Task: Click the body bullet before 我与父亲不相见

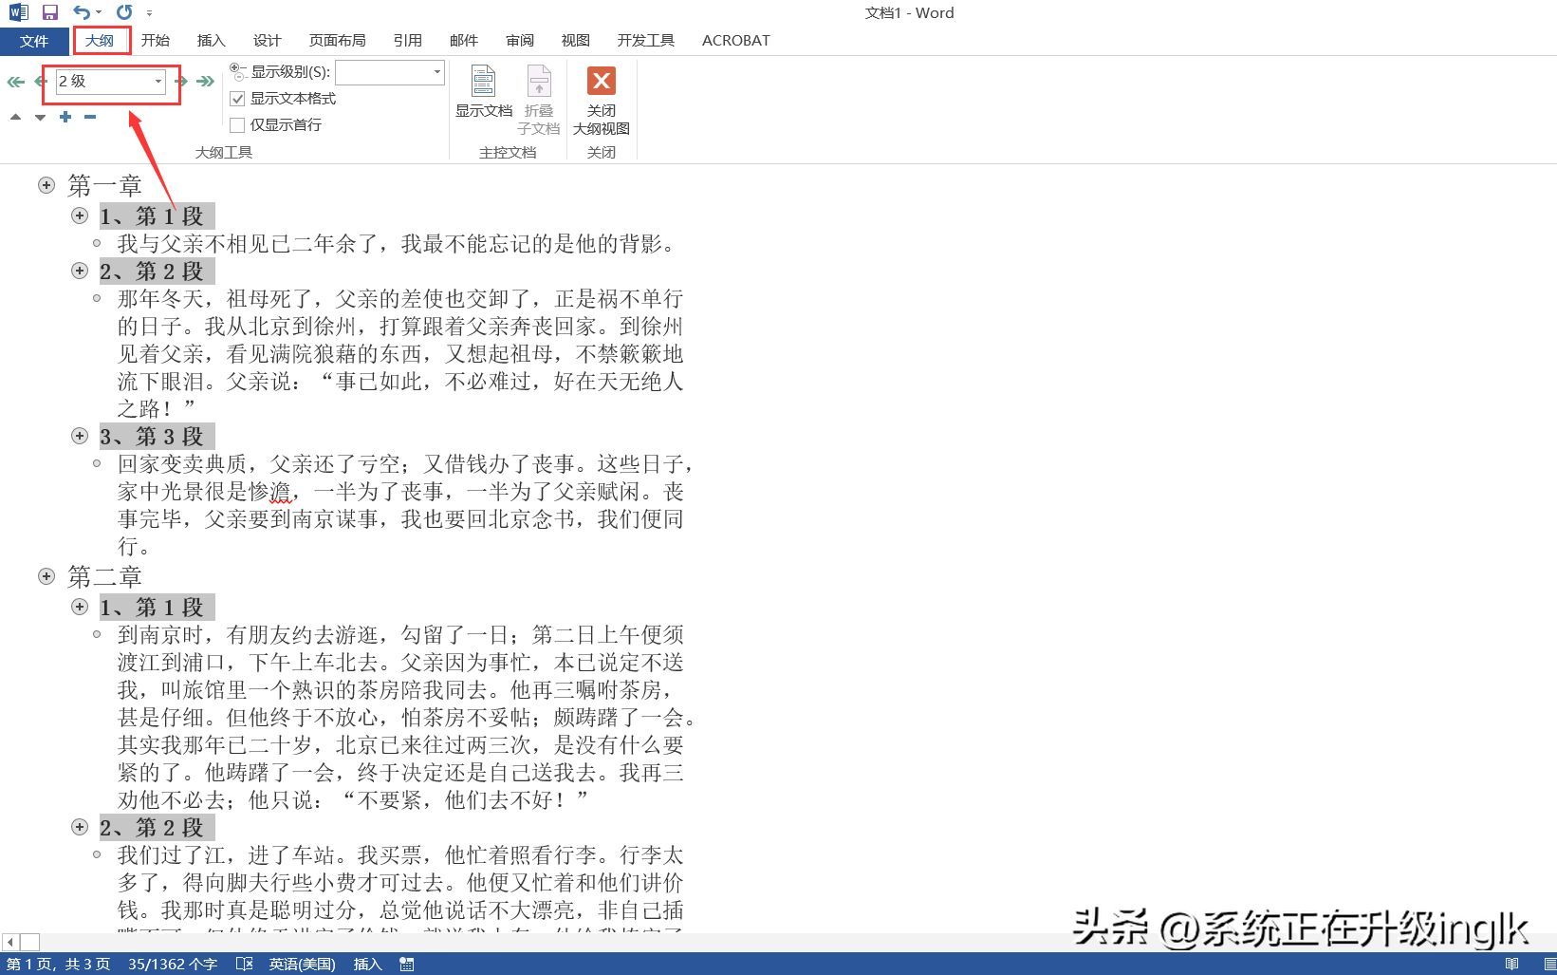Action: (97, 244)
